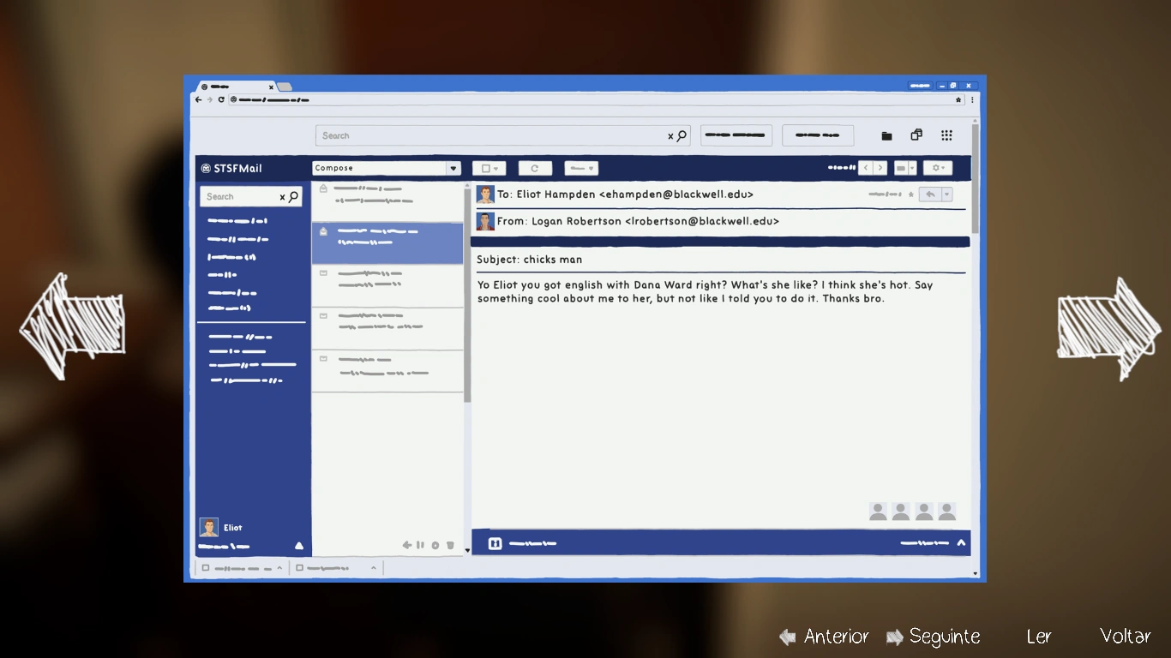Click the second button right of the search bar

click(818, 135)
